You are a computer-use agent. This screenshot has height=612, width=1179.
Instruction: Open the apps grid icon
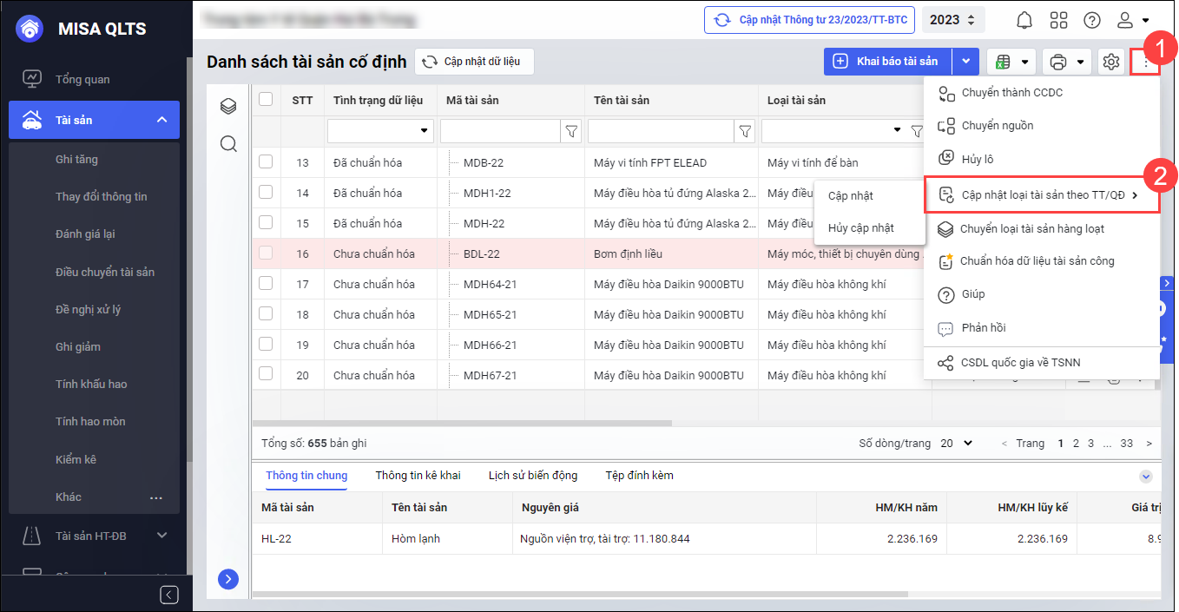pos(1058,20)
